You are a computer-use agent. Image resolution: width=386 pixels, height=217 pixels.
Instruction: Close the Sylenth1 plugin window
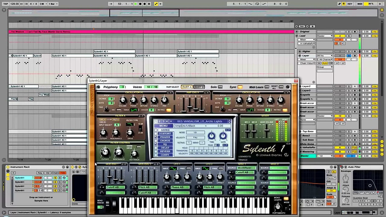coord(296,81)
